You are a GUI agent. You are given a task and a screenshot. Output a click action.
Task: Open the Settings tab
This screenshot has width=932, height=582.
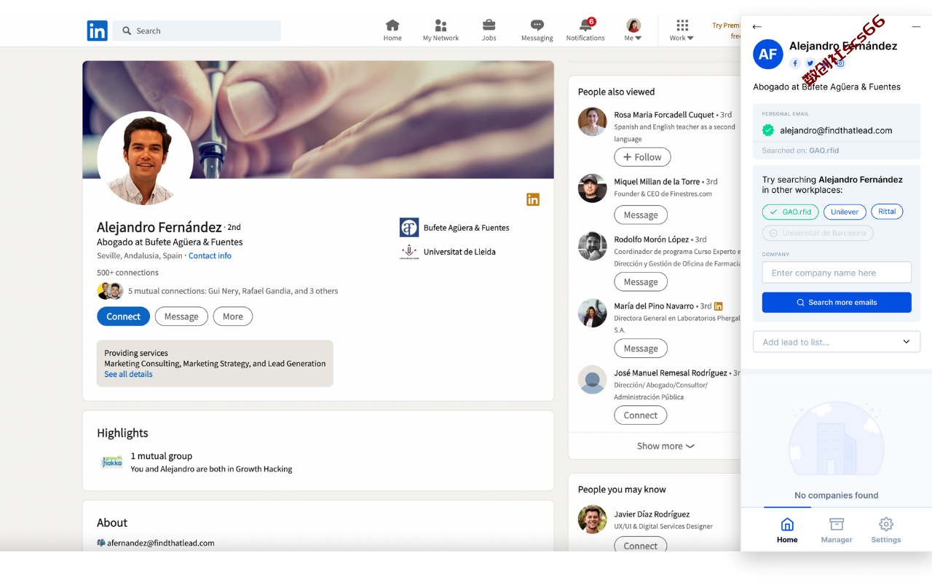pos(886,530)
